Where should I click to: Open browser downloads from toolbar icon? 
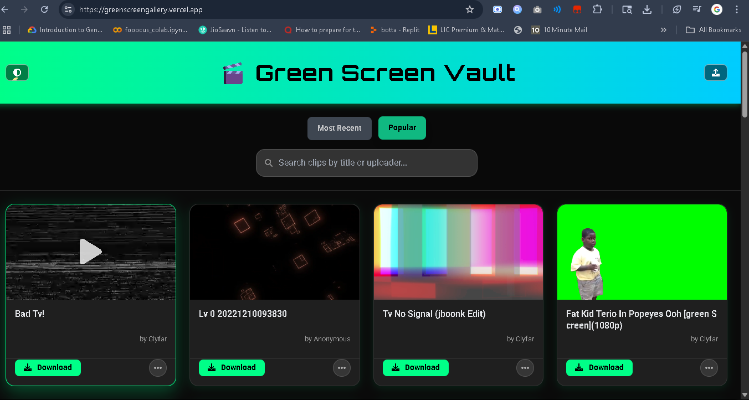coord(647,9)
